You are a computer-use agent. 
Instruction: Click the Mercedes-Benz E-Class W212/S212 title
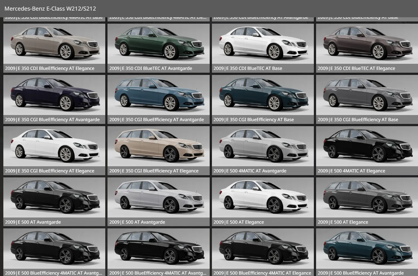(x=50, y=9)
